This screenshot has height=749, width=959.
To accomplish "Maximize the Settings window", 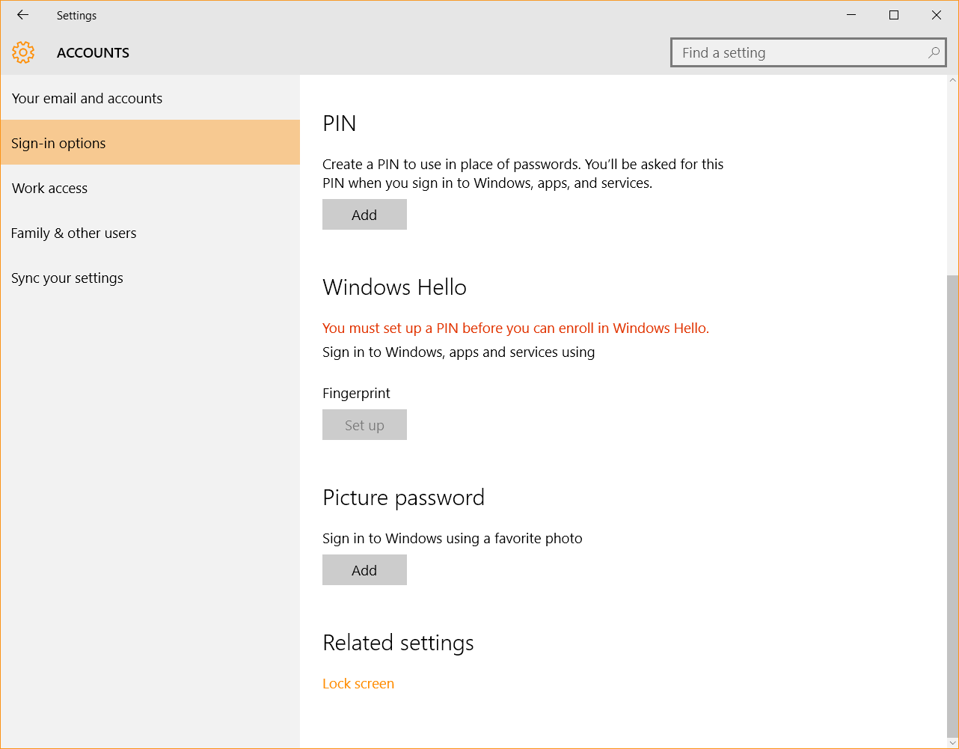I will pyautogui.click(x=894, y=15).
